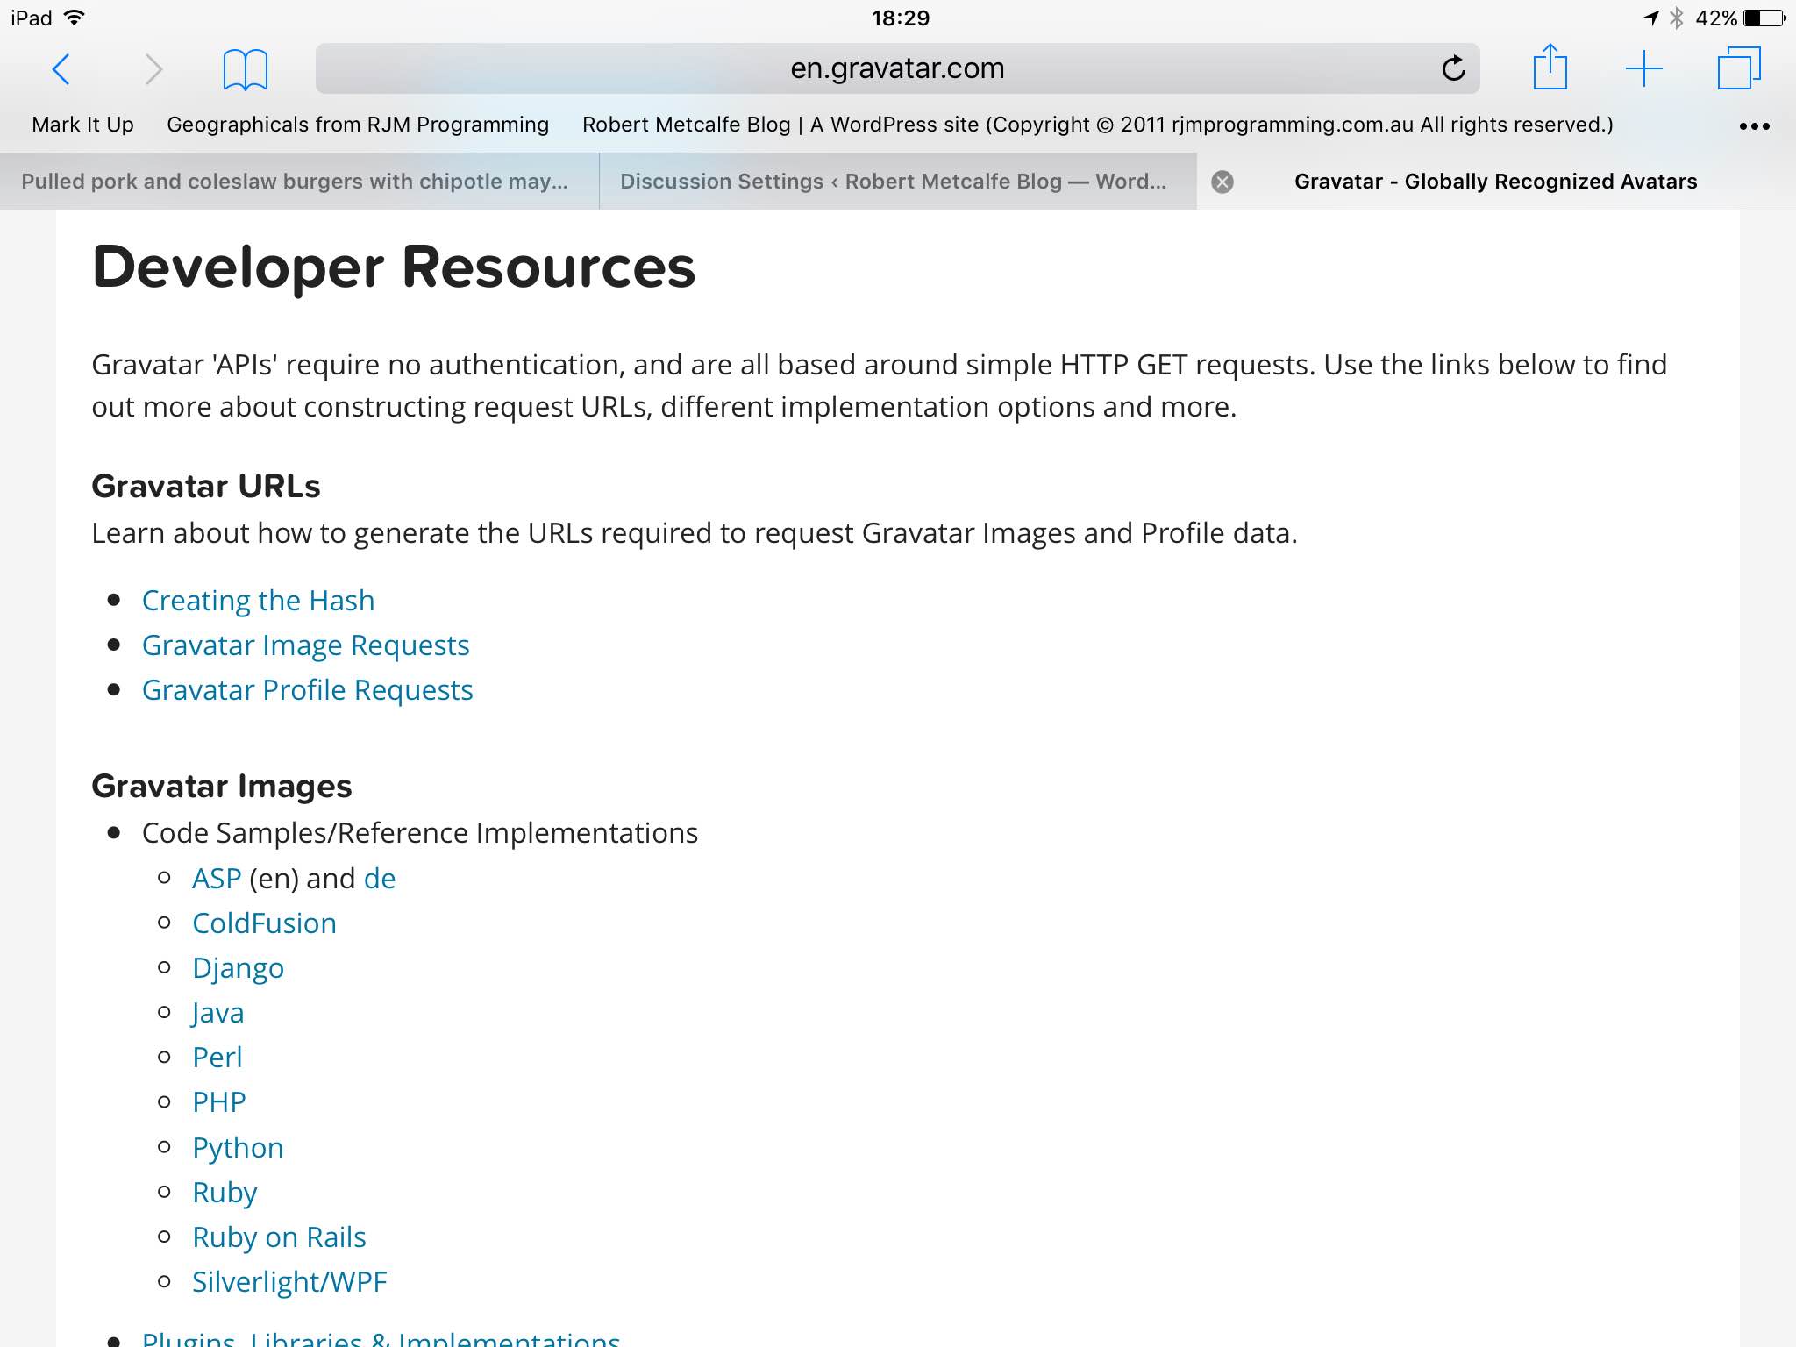Select the Gravatar Globally Recognized Avatars tab
The height and width of the screenshot is (1347, 1796).
pos(1496,182)
